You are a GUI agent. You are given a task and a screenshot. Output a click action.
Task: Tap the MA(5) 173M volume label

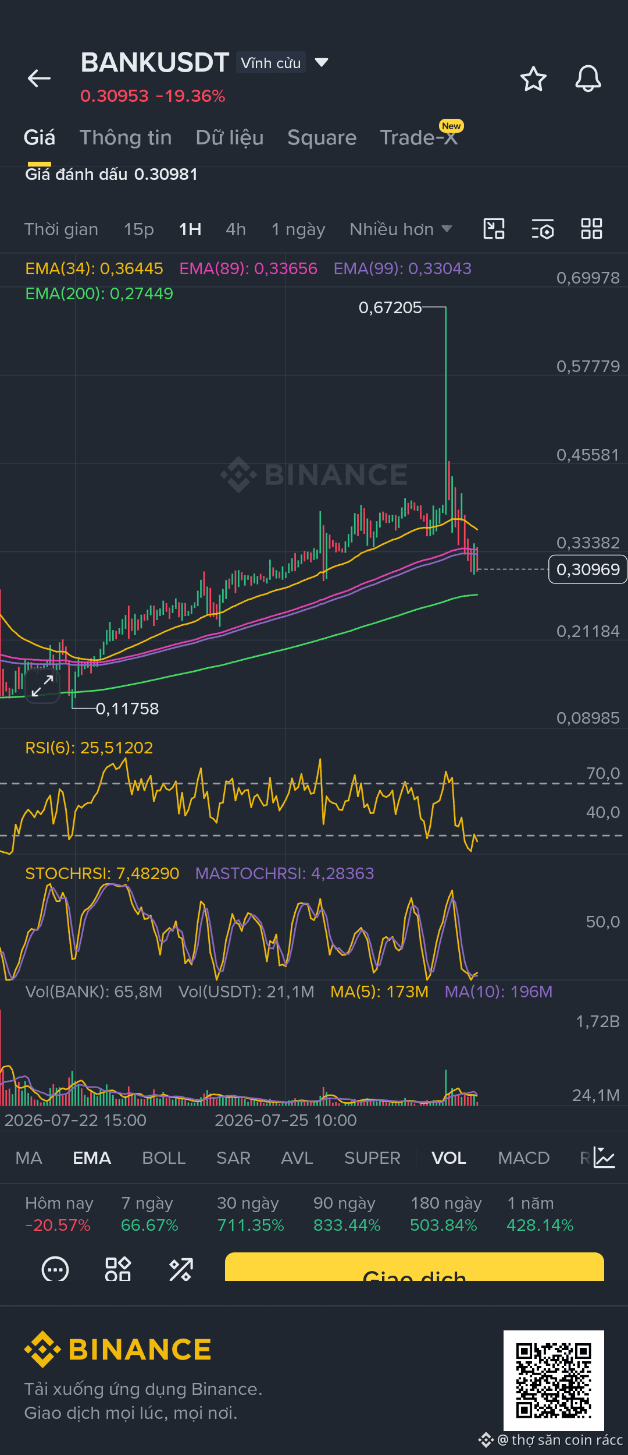click(x=379, y=992)
